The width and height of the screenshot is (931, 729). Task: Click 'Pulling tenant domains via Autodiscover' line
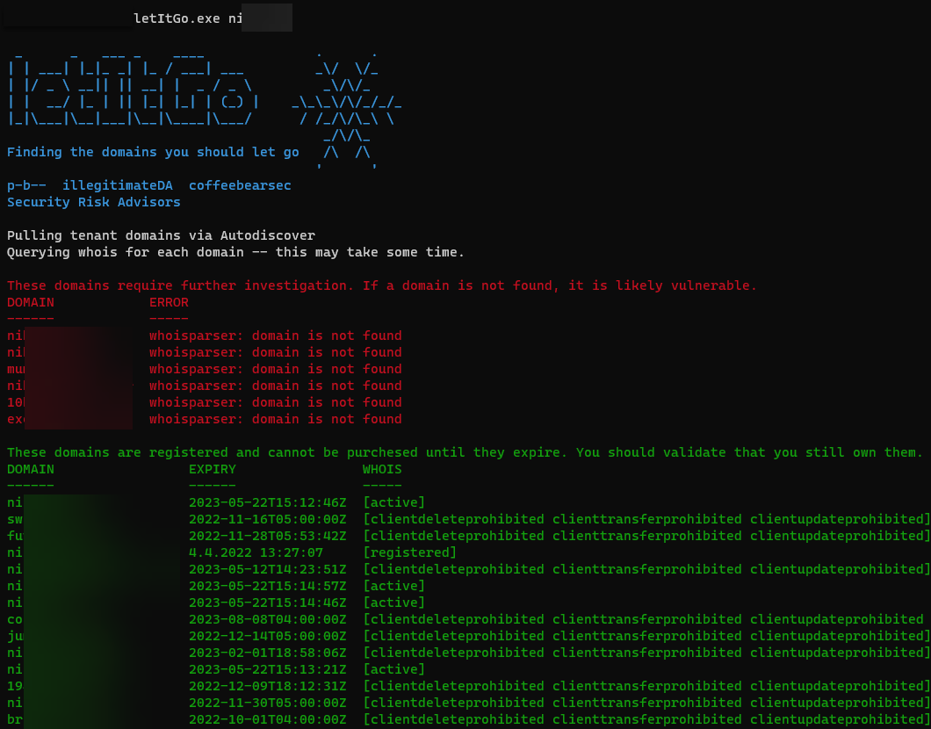pos(161,235)
